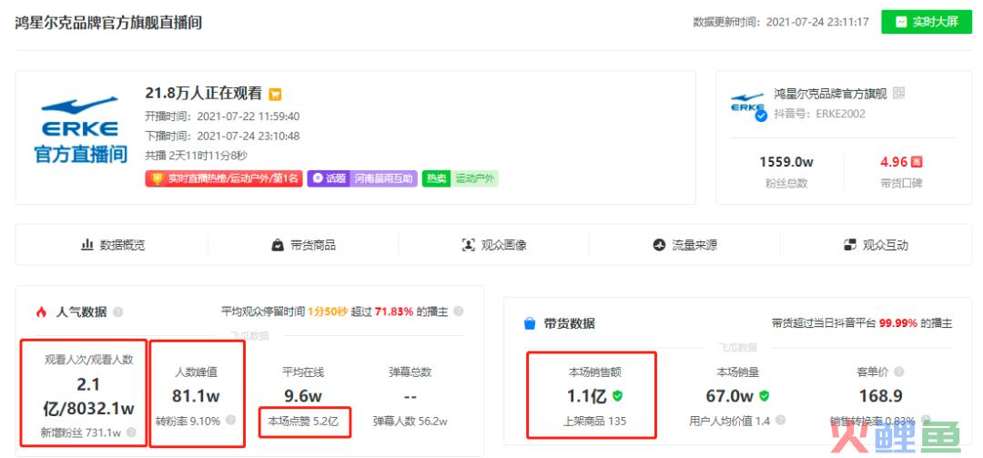Click the compass icon in 流量来源 tab

pyautogui.click(x=659, y=245)
